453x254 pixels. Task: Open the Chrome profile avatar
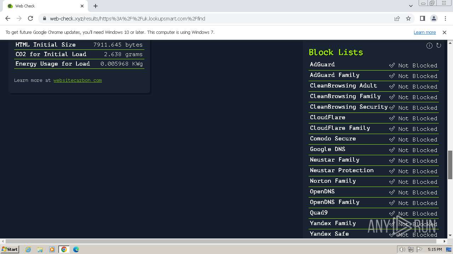coord(434,18)
